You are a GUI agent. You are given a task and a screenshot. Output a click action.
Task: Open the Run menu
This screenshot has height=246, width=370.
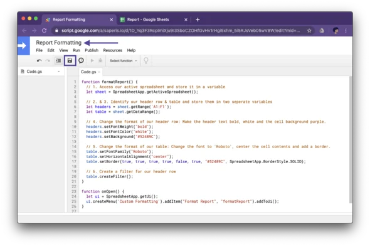click(x=77, y=50)
